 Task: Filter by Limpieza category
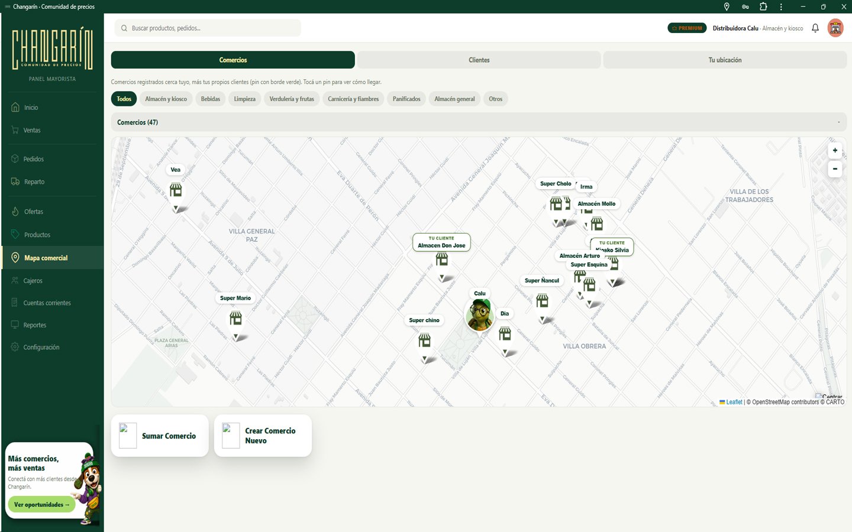(245, 99)
